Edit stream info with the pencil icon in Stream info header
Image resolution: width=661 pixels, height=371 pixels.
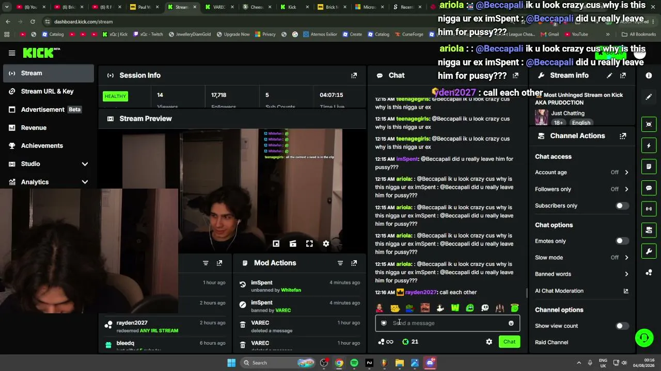tap(609, 75)
